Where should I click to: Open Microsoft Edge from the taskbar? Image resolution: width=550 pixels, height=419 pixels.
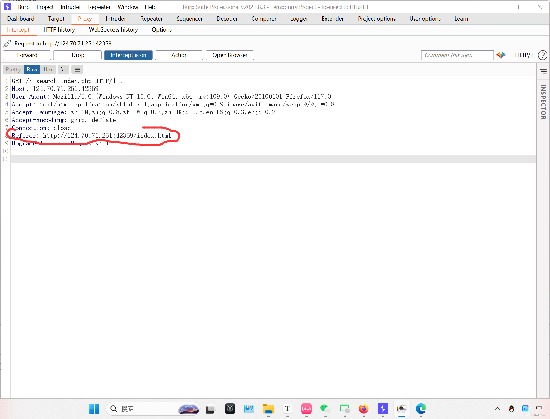[x=421, y=409]
